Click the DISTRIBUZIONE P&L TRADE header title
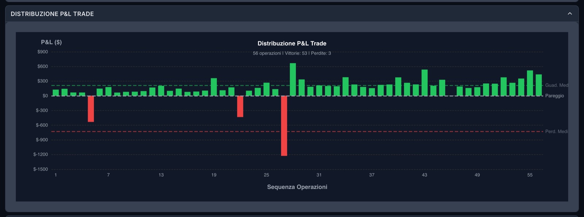Screen dimensions: 584x217 point(52,14)
